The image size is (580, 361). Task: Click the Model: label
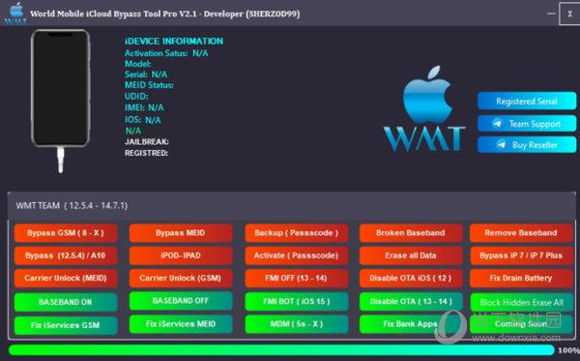[x=138, y=64]
